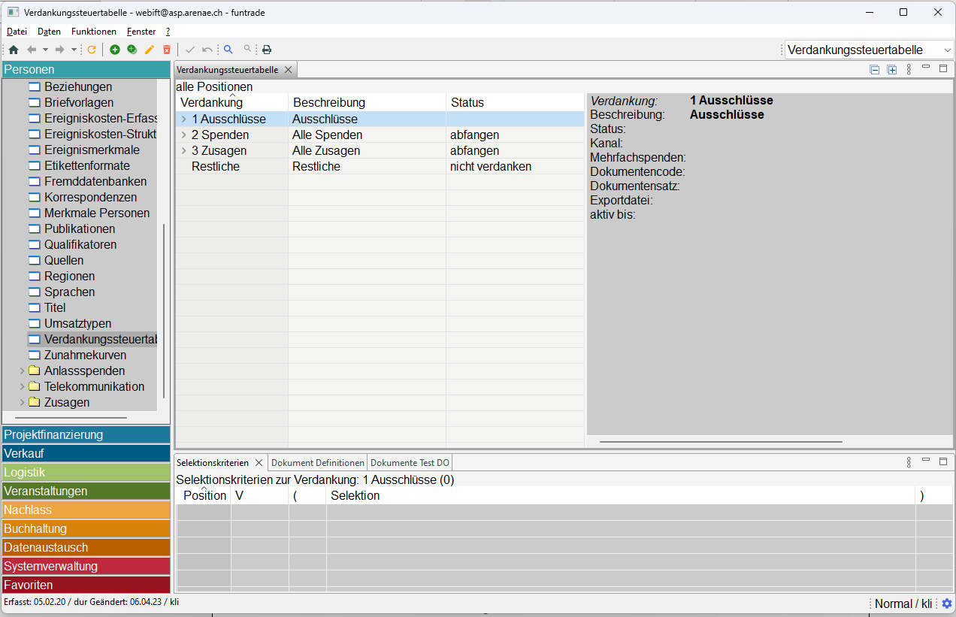Click the blue magnifier Search icon
Screen dimensions: 956x617
coord(228,50)
